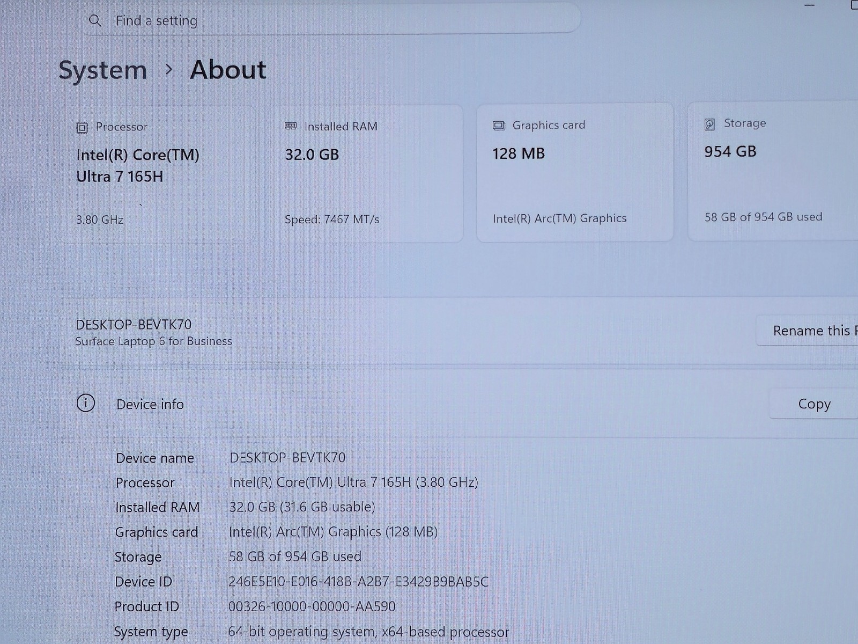
Task: Click the 3.80 GHz processor speed text
Action: point(100,219)
